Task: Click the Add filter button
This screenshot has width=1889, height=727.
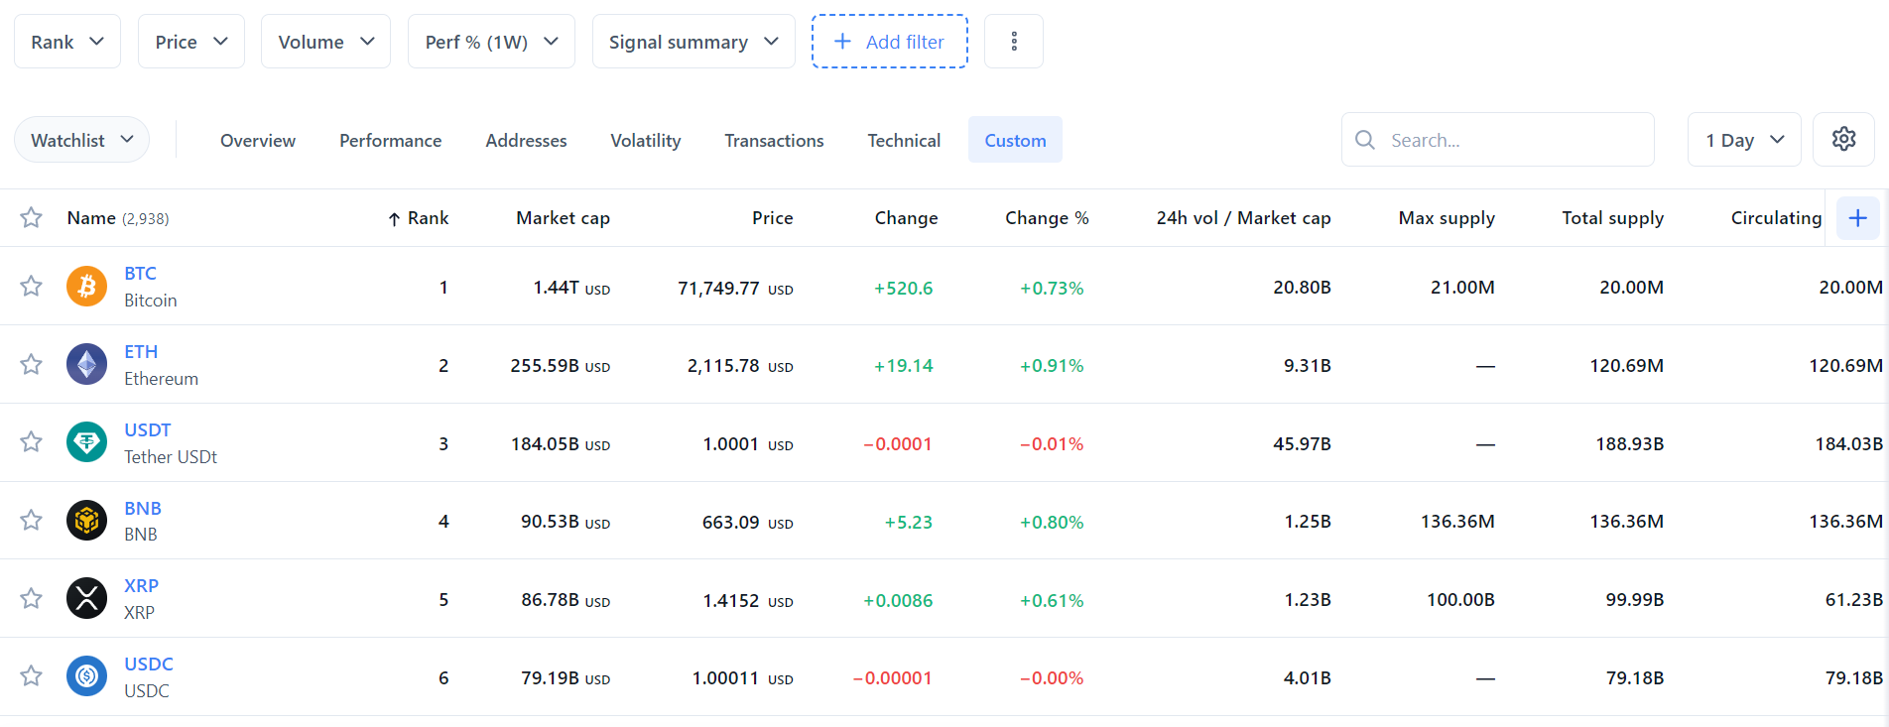Action: (890, 42)
